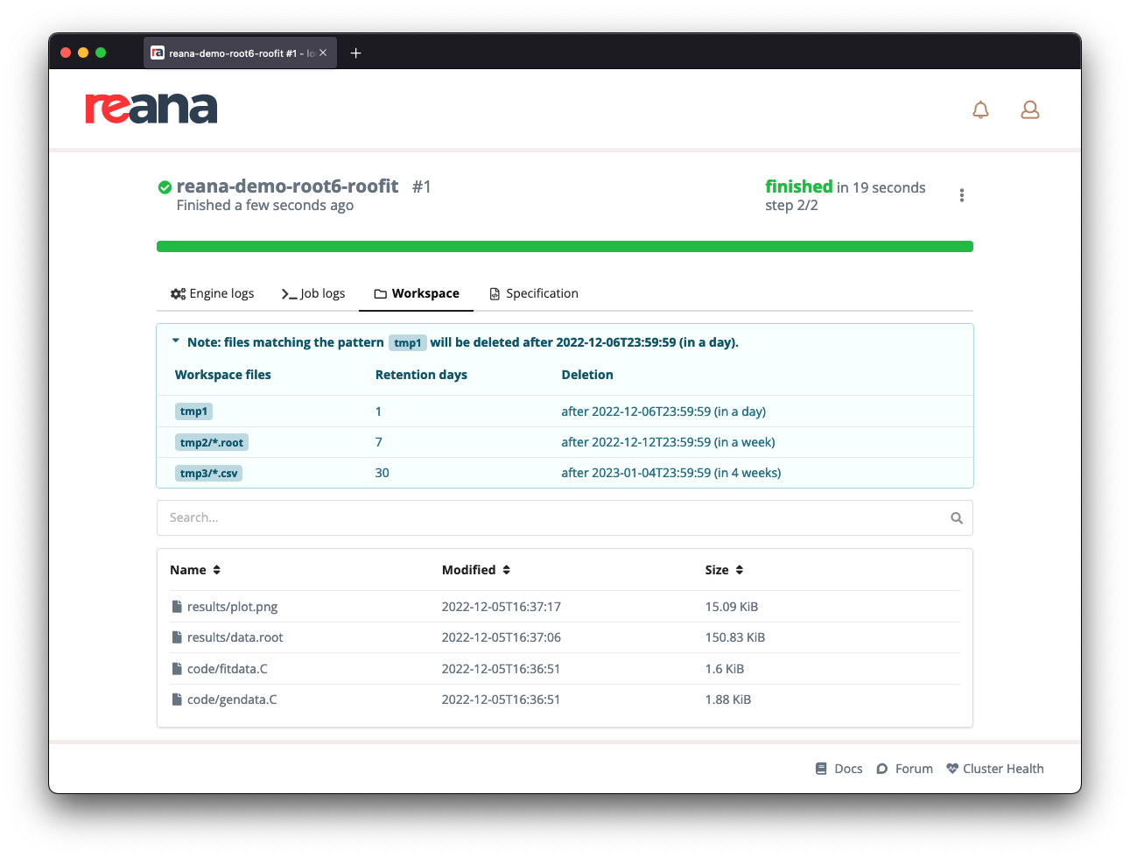The width and height of the screenshot is (1130, 858).
Task: Open the notifications bell icon
Action: pyautogui.click(x=980, y=109)
